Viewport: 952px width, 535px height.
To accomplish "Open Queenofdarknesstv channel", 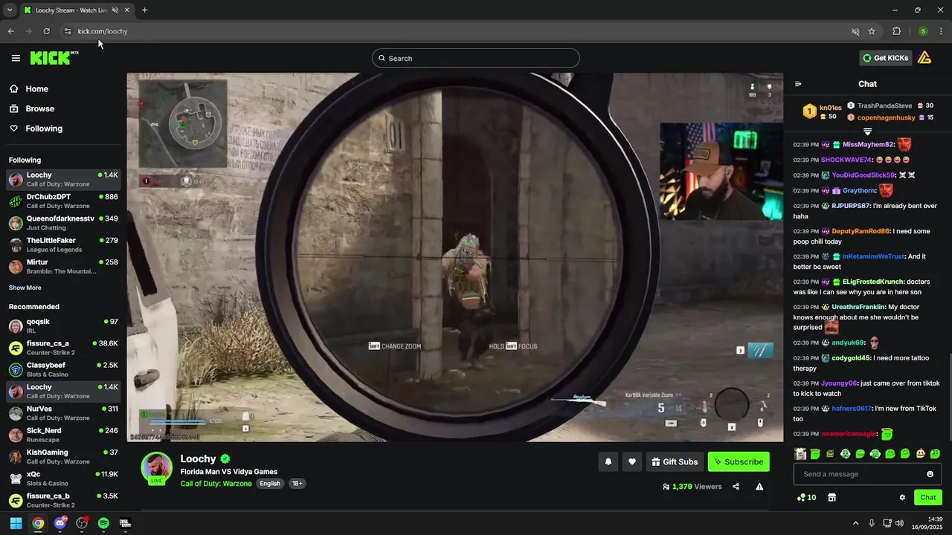I will pos(63,223).
